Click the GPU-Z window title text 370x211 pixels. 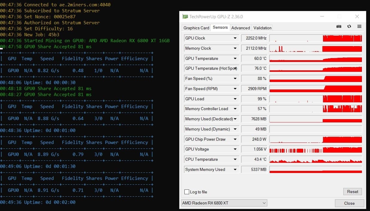[x=216, y=17]
